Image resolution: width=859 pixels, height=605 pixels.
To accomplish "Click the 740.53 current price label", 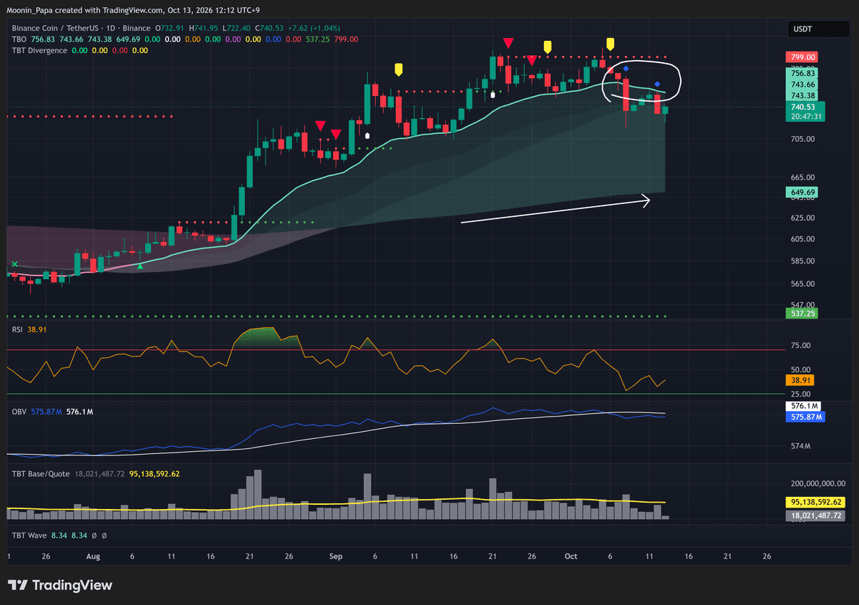I will 804,107.
